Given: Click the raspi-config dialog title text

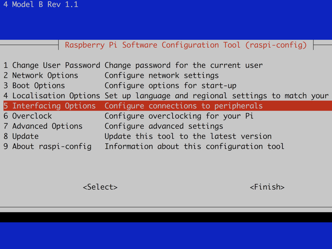Looking at the screenshot, I should [x=186, y=45].
